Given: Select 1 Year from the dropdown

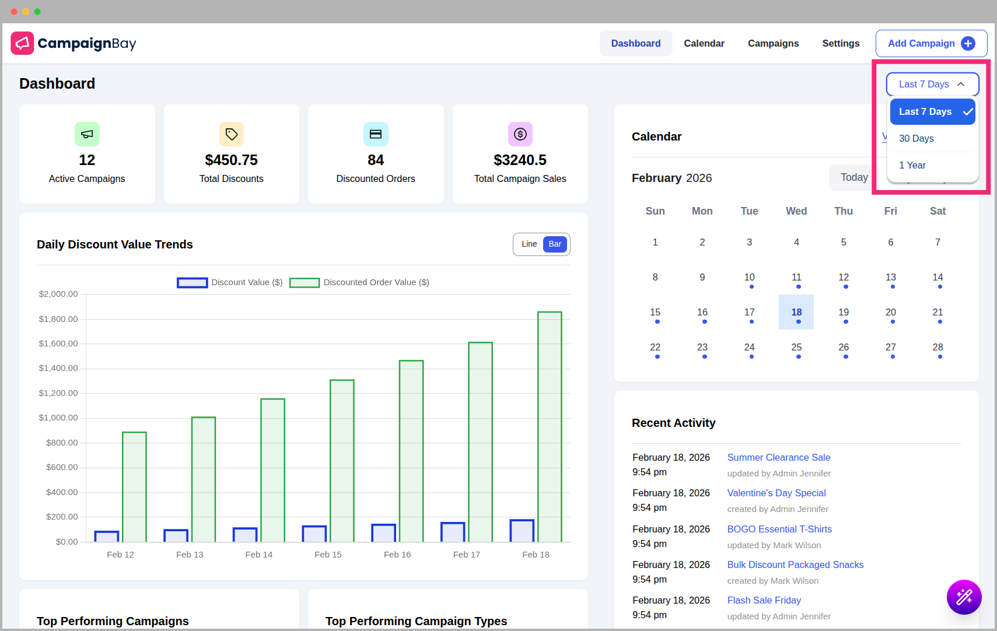Looking at the screenshot, I should pos(912,165).
